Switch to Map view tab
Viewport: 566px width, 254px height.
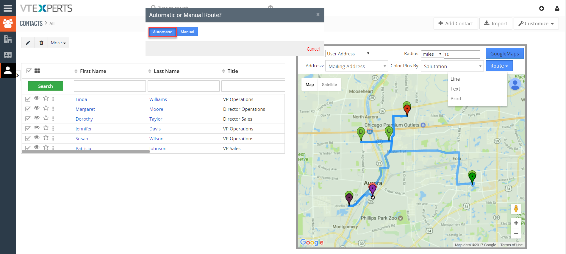click(x=309, y=85)
